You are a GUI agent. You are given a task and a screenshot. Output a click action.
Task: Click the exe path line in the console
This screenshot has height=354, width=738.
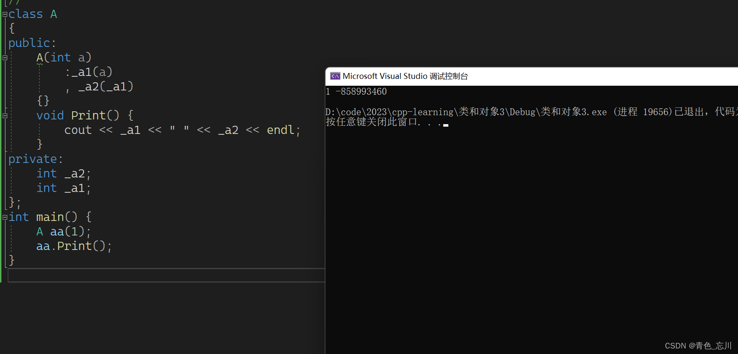pyautogui.click(x=532, y=112)
